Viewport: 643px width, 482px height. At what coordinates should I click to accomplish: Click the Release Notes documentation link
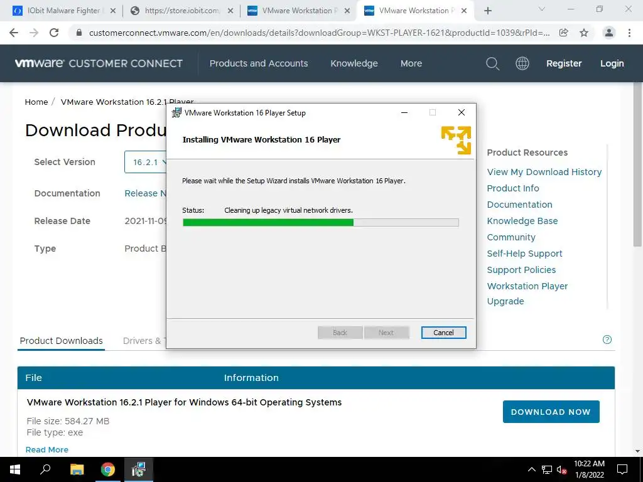[x=145, y=193]
